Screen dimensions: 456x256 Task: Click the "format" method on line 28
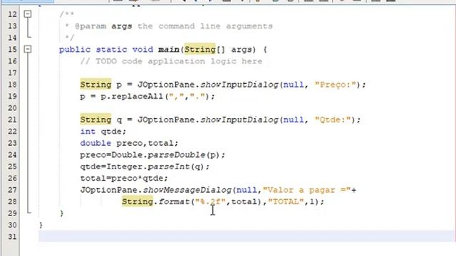174,201
